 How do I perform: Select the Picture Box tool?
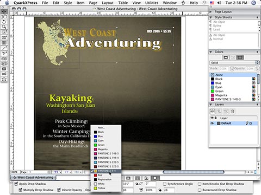click(x=4, y=37)
